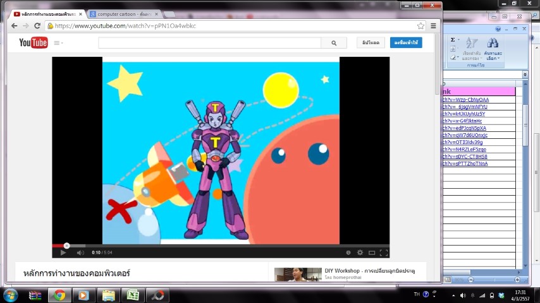Click the YouTube search magnifier button
540x303 pixels.
[x=334, y=43]
